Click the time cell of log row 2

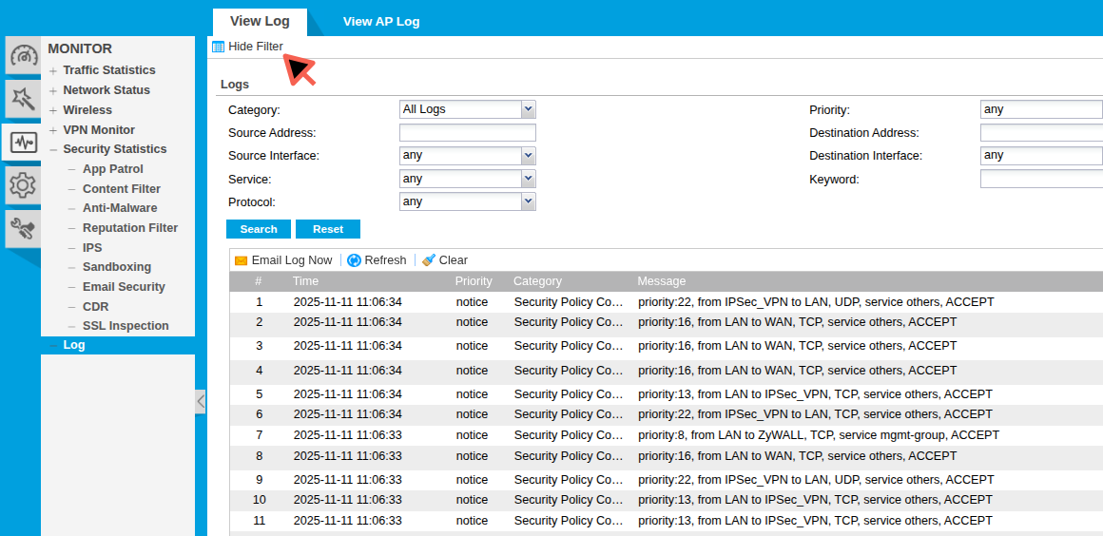pos(347,322)
